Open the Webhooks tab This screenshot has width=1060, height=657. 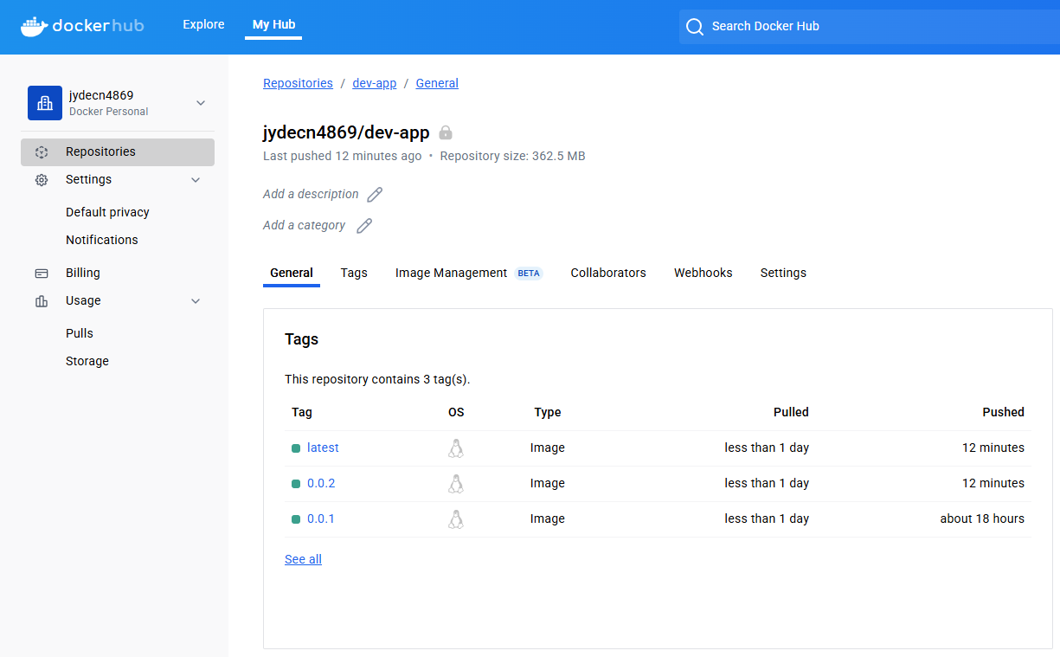(x=703, y=273)
